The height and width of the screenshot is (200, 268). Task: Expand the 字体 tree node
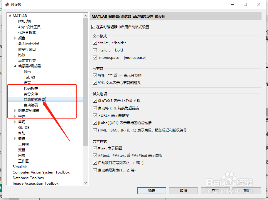[x=15, y=116]
